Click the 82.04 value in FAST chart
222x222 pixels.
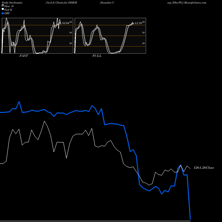(66, 23)
